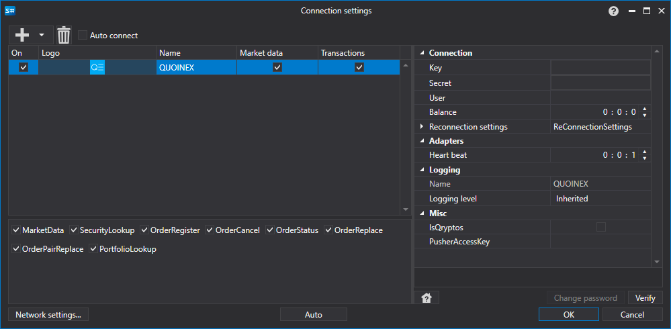Decrease the Balance time value

(644, 115)
